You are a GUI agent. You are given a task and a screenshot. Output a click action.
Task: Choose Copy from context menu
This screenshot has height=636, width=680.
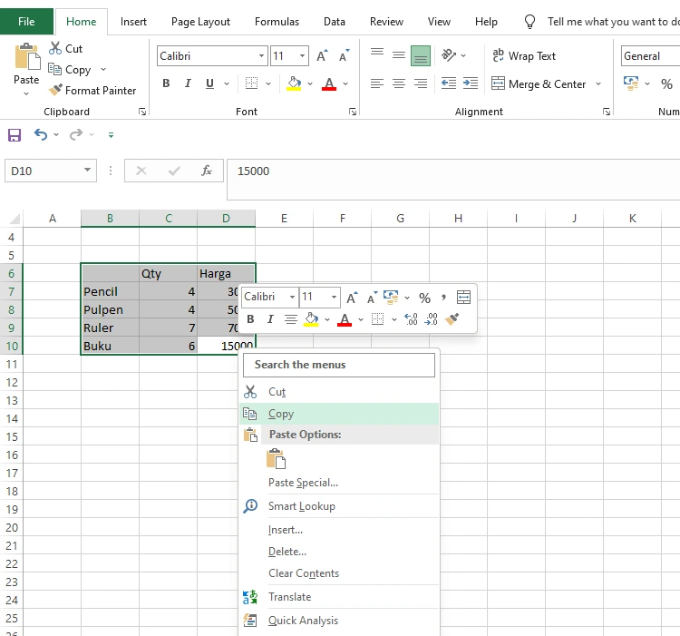[x=339, y=414]
